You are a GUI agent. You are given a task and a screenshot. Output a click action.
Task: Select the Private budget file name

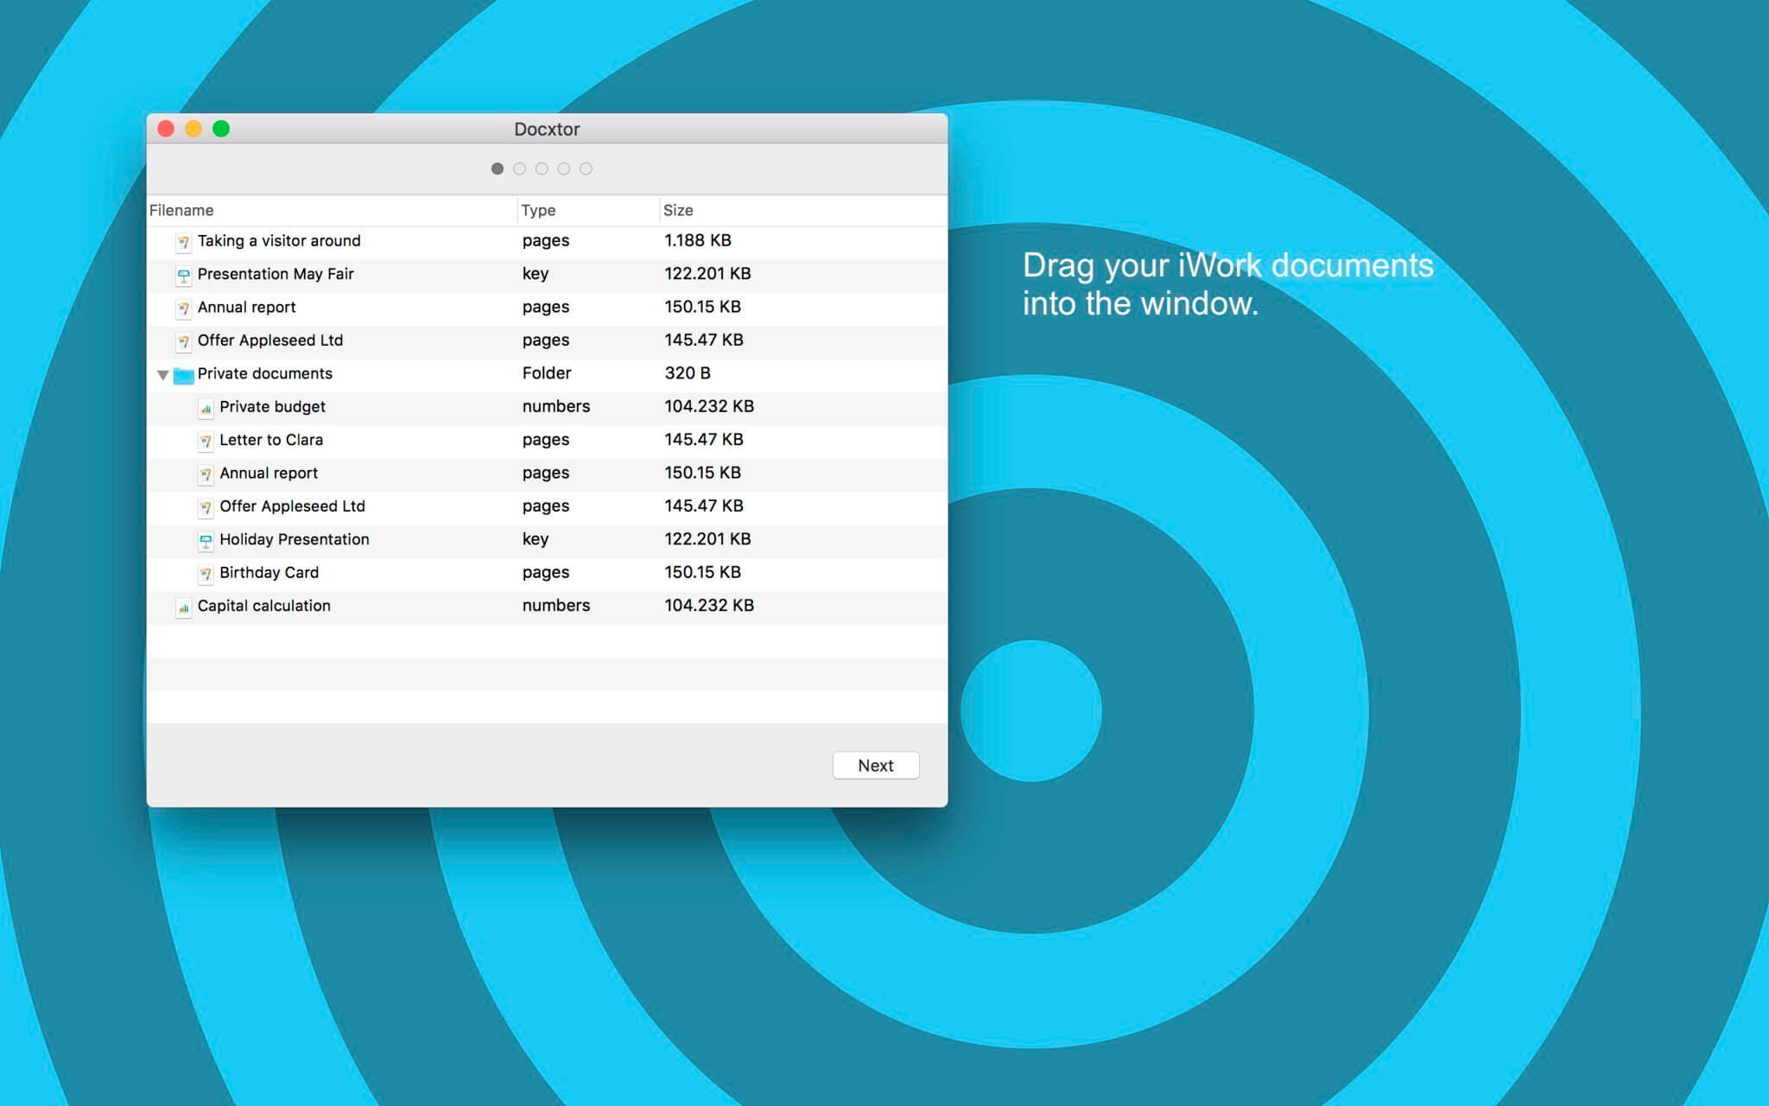point(272,407)
